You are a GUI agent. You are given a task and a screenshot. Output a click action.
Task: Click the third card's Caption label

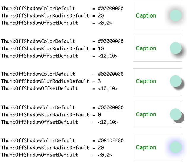click(x=146, y=81)
